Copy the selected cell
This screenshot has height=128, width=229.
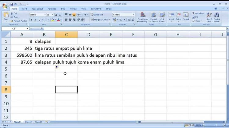[x=15, y=17]
